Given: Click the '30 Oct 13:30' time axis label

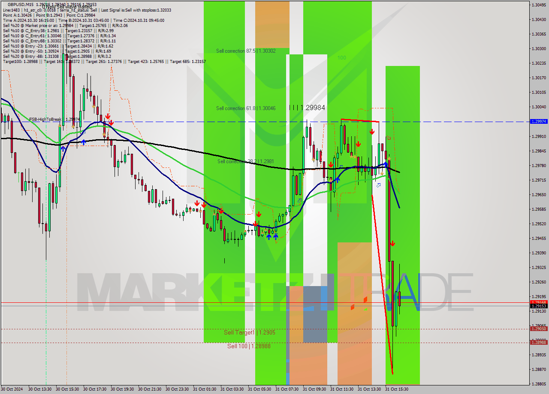Looking at the screenshot, I should click(40, 389).
